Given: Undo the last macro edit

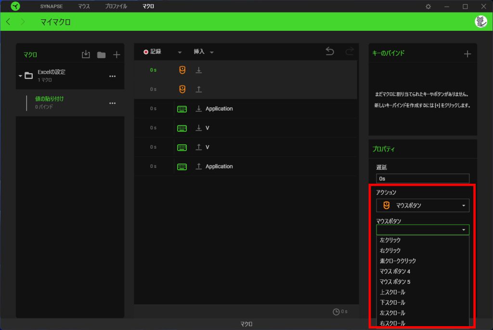Looking at the screenshot, I should (330, 51).
